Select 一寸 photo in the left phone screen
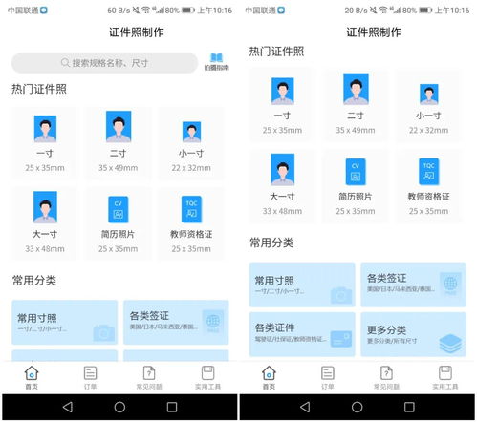The width and height of the screenshot is (477, 422). tap(45, 143)
